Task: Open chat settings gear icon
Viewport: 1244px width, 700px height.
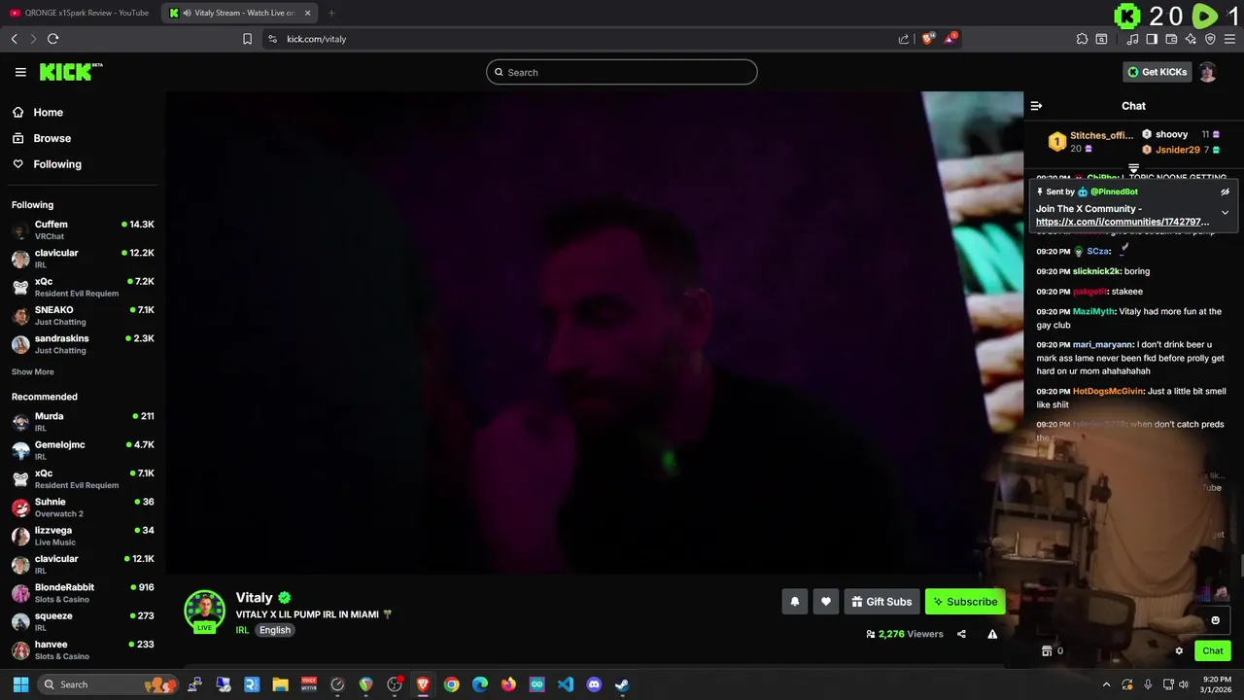Action: click(1179, 651)
